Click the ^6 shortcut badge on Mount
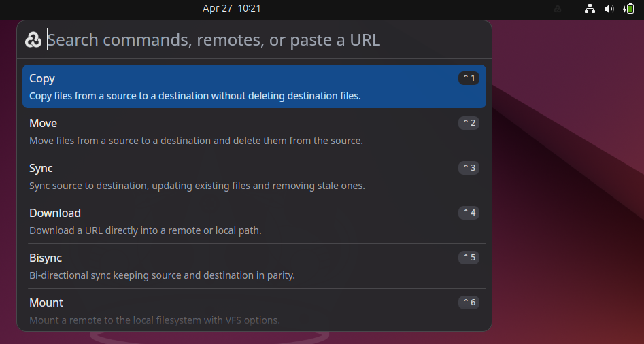Screen dimensions: 644x344 [469, 302]
